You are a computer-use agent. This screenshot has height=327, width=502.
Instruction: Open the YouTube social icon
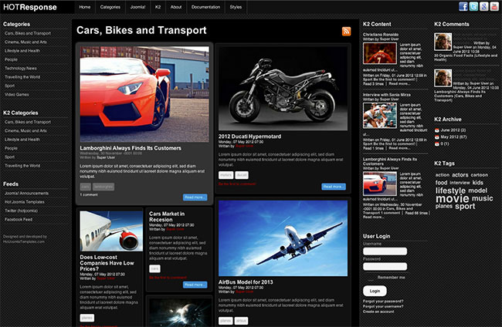pos(494,6)
